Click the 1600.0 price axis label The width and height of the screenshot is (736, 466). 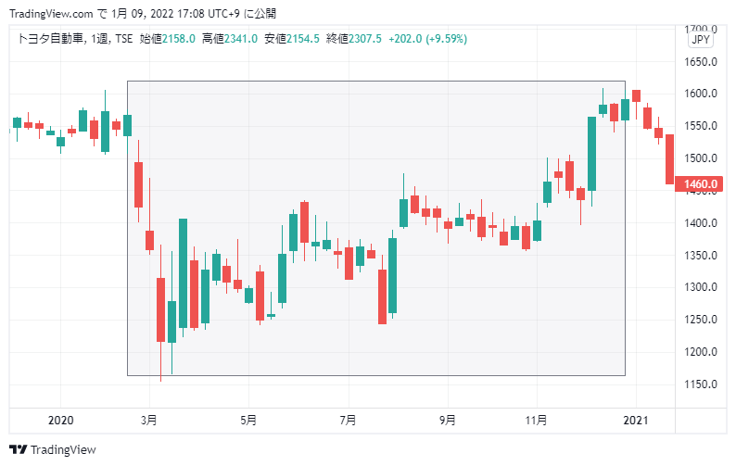point(701,94)
